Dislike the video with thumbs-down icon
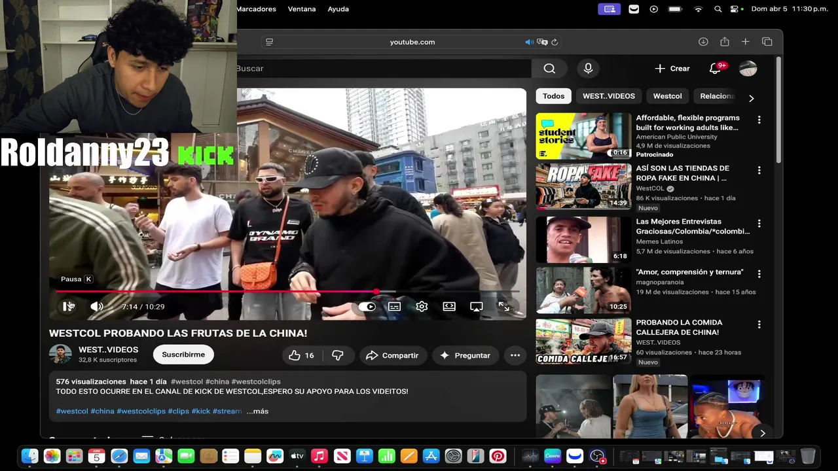 click(338, 355)
